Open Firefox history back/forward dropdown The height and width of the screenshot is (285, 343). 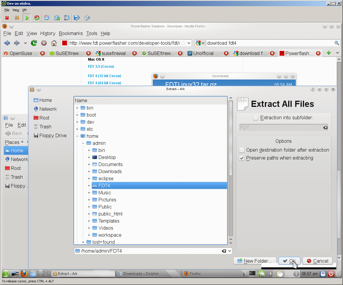click(25, 43)
